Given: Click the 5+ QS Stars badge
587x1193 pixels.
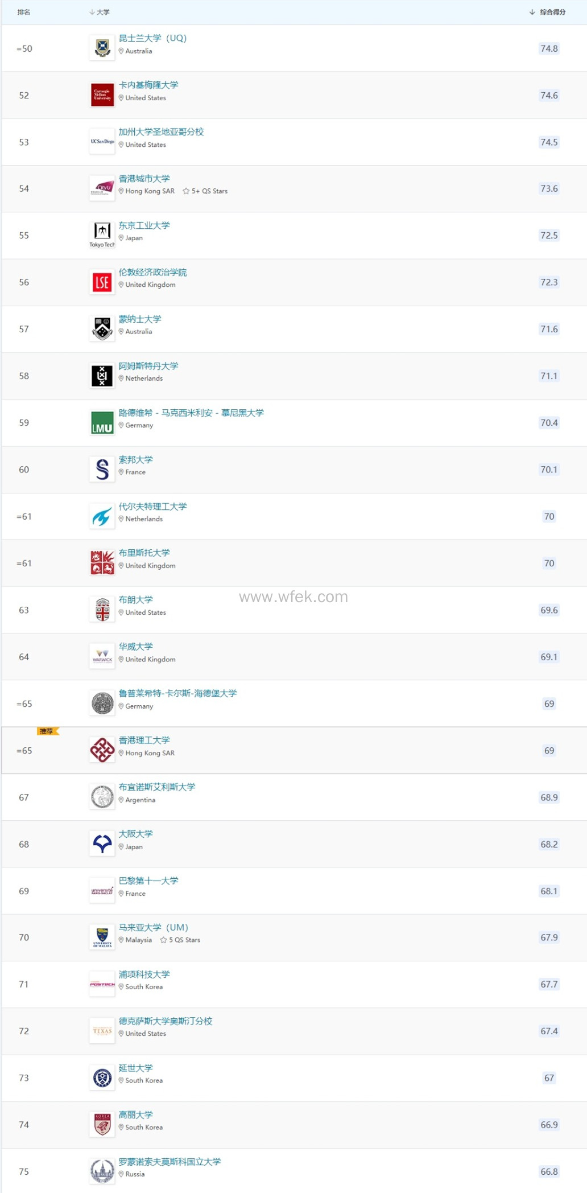Looking at the screenshot, I should (x=205, y=191).
